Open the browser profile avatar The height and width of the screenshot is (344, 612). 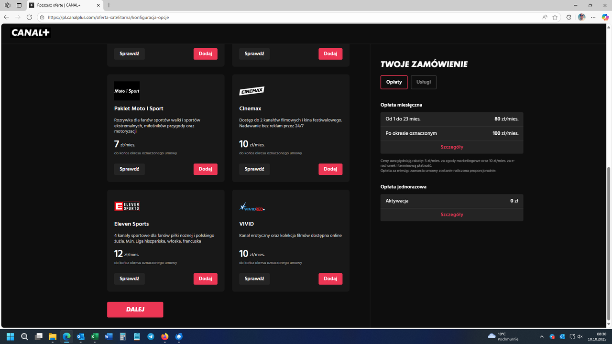pos(581,17)
